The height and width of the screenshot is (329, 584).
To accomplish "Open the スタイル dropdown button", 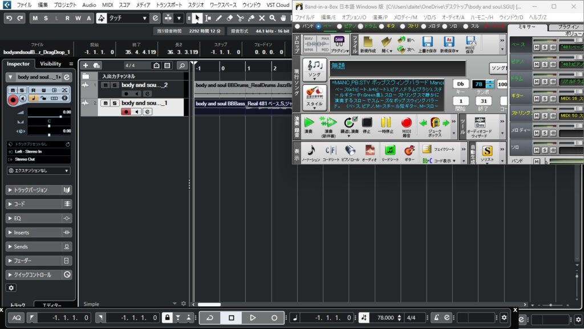I will [314, 97].
